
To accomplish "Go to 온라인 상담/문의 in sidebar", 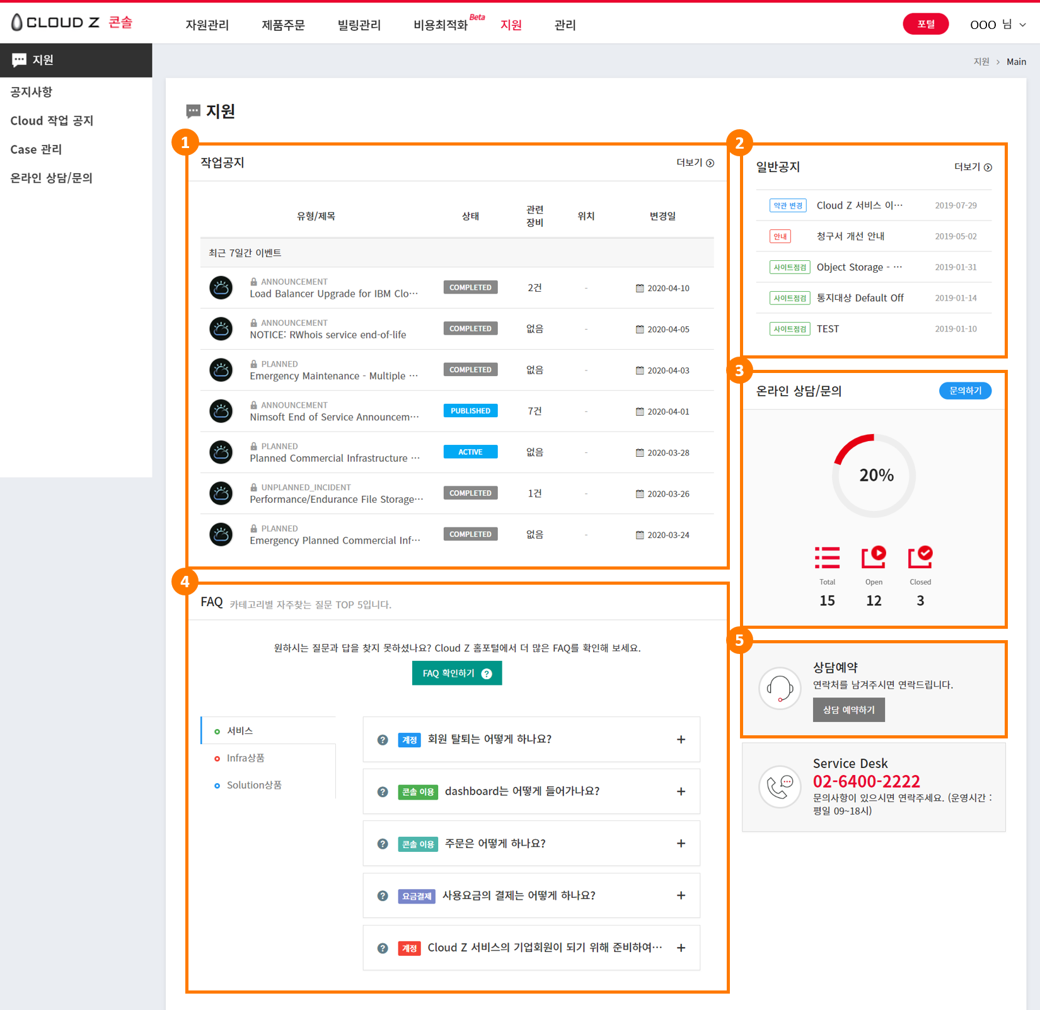I will (x=51, y=178).
